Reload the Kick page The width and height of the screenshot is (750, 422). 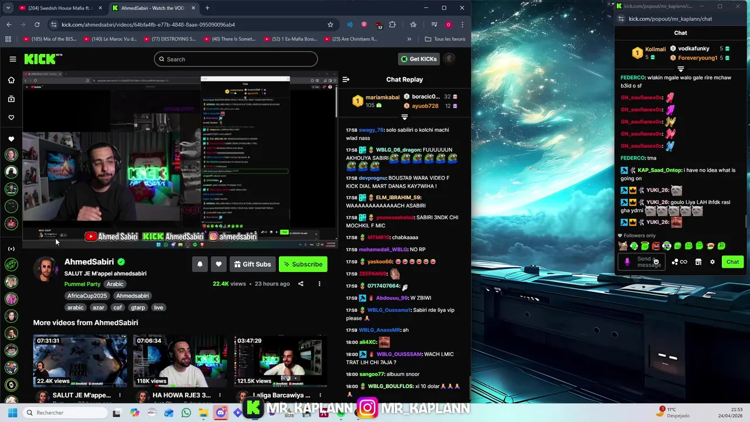click(37, 25)
